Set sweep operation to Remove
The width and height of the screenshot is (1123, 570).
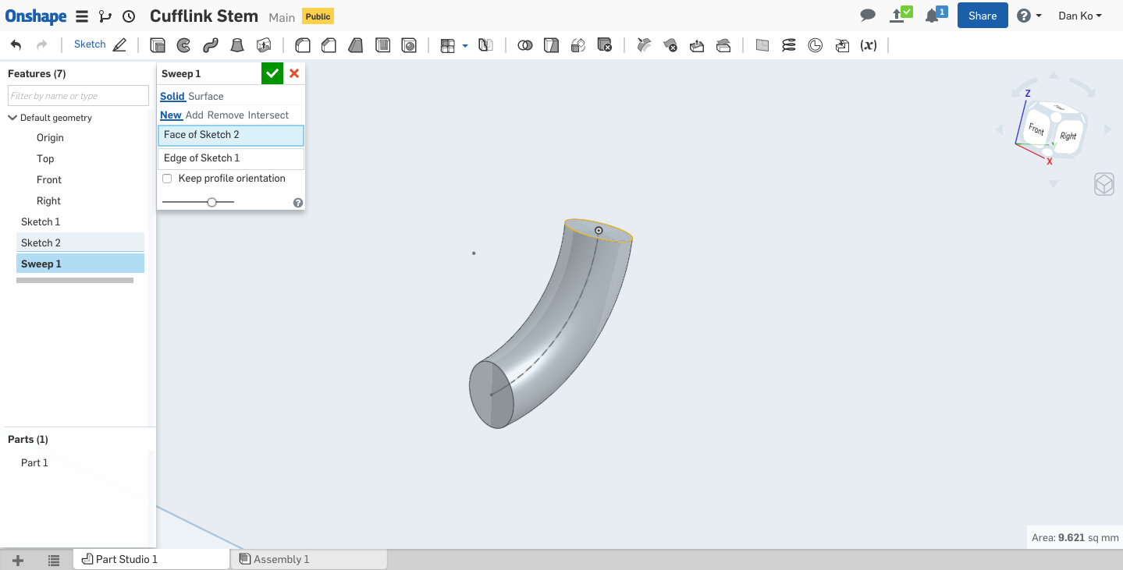click(x=226, y=115)
